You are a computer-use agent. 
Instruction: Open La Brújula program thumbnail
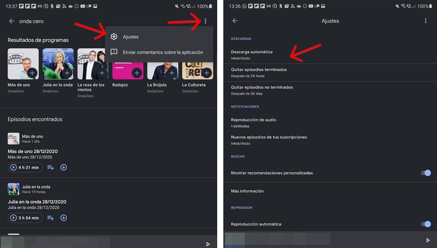(163, 71)
